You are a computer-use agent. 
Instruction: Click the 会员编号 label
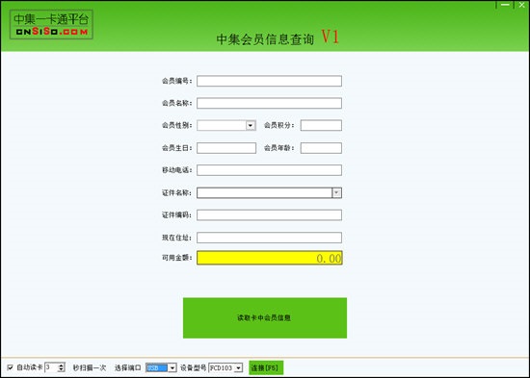coord(176,81)
